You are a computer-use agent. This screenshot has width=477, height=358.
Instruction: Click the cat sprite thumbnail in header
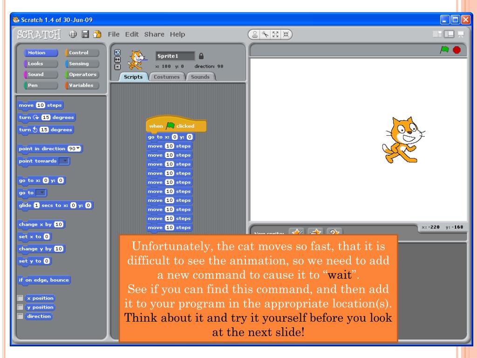pos(137,60)
